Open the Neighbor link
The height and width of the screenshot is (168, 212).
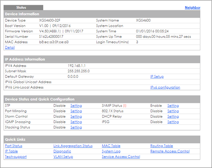click(193, 8)
